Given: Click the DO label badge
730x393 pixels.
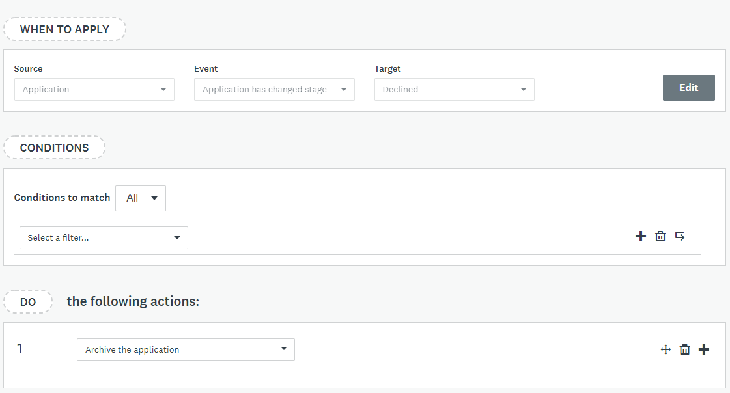Looking at the screenshot, I should click(28, 302).
